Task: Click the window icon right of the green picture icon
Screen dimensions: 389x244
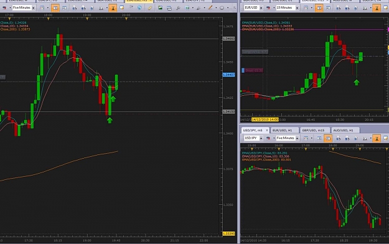Action: [169, 8]
